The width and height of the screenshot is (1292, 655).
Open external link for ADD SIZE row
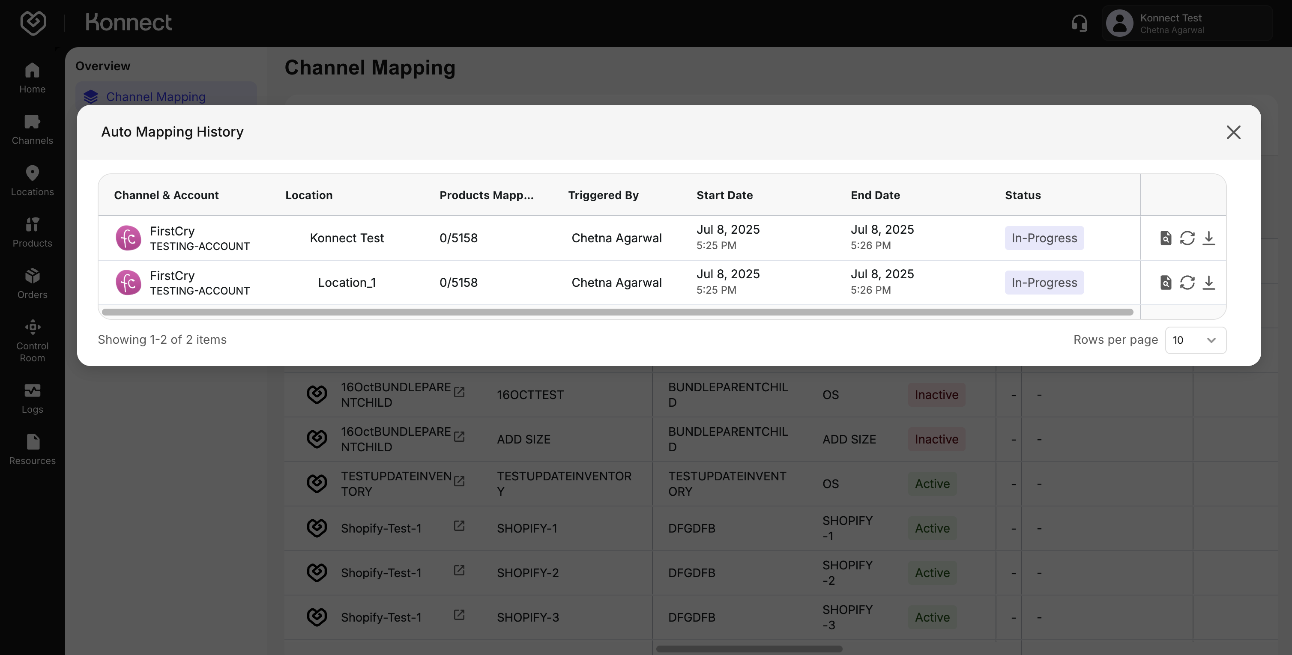pos(459,437)
